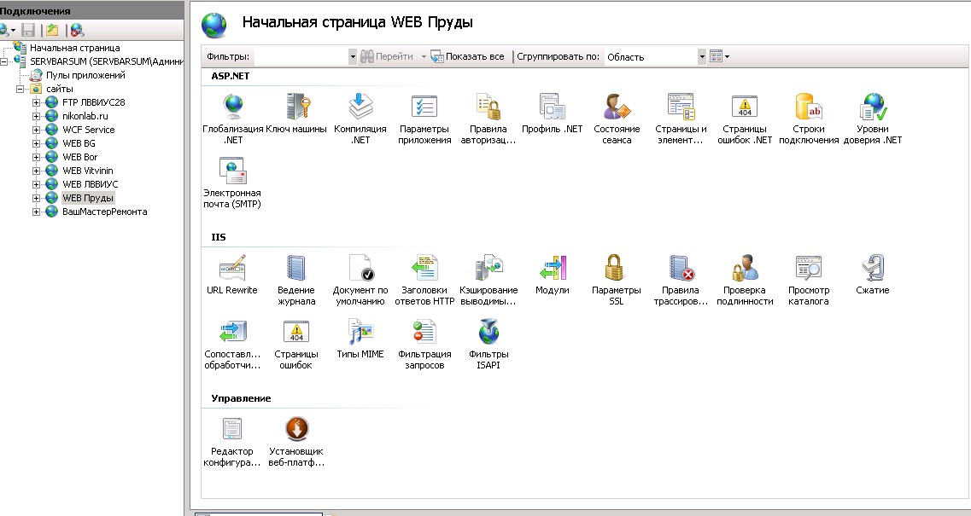Viewport: 971px width, 516px height.
Task: Expand the WCF Service site node
Action: (x=36, y=130)
